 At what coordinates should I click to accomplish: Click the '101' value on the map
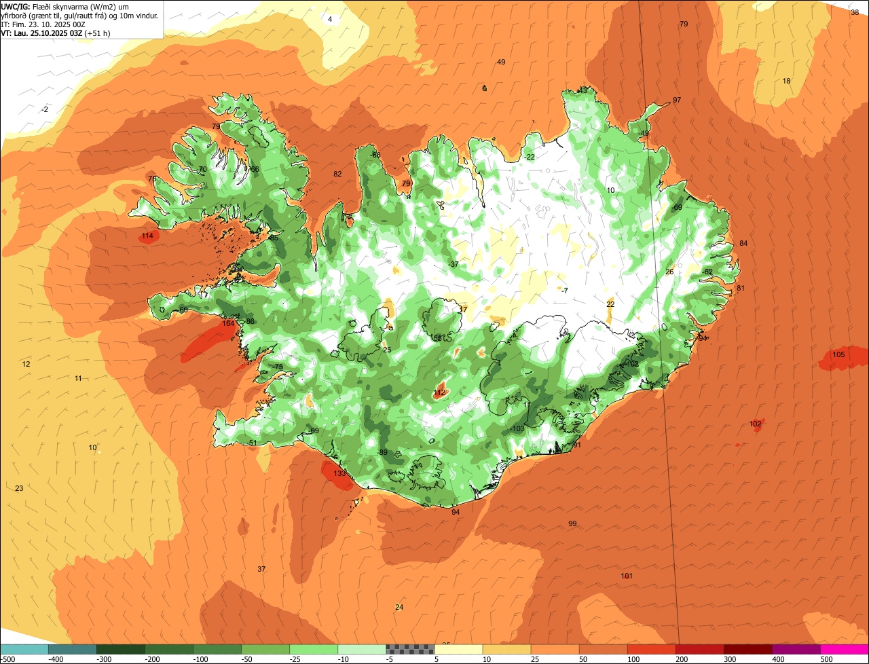tap(627, 576)
